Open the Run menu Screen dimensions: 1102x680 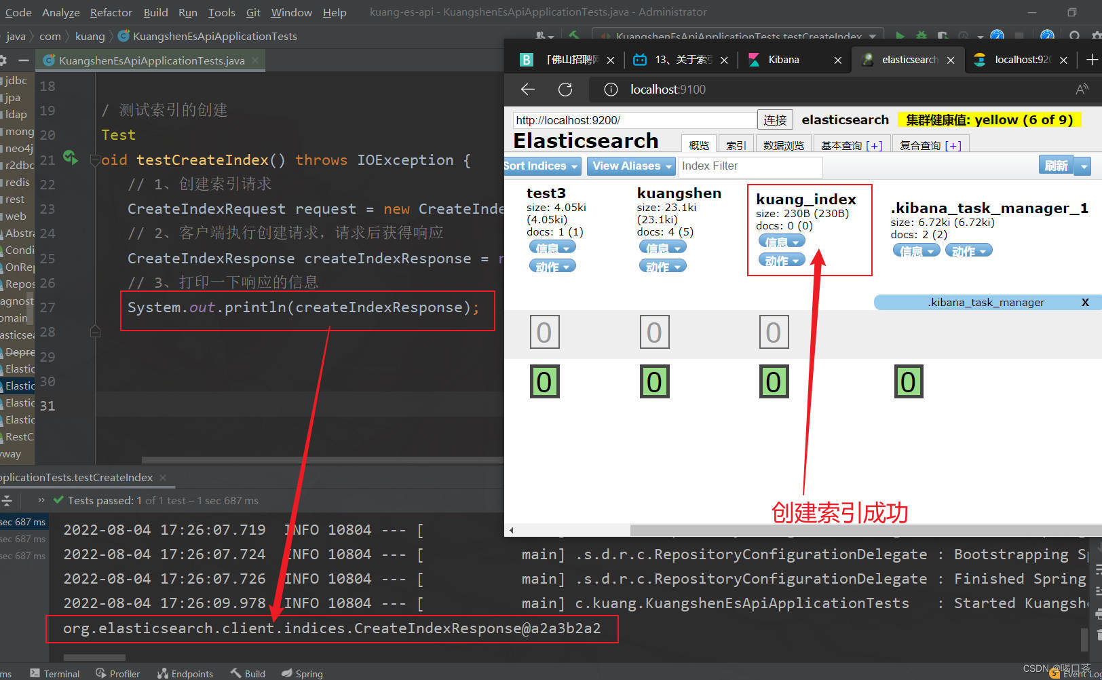188,12
